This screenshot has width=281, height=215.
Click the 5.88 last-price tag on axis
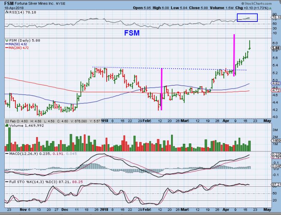[x=276, y=48]
